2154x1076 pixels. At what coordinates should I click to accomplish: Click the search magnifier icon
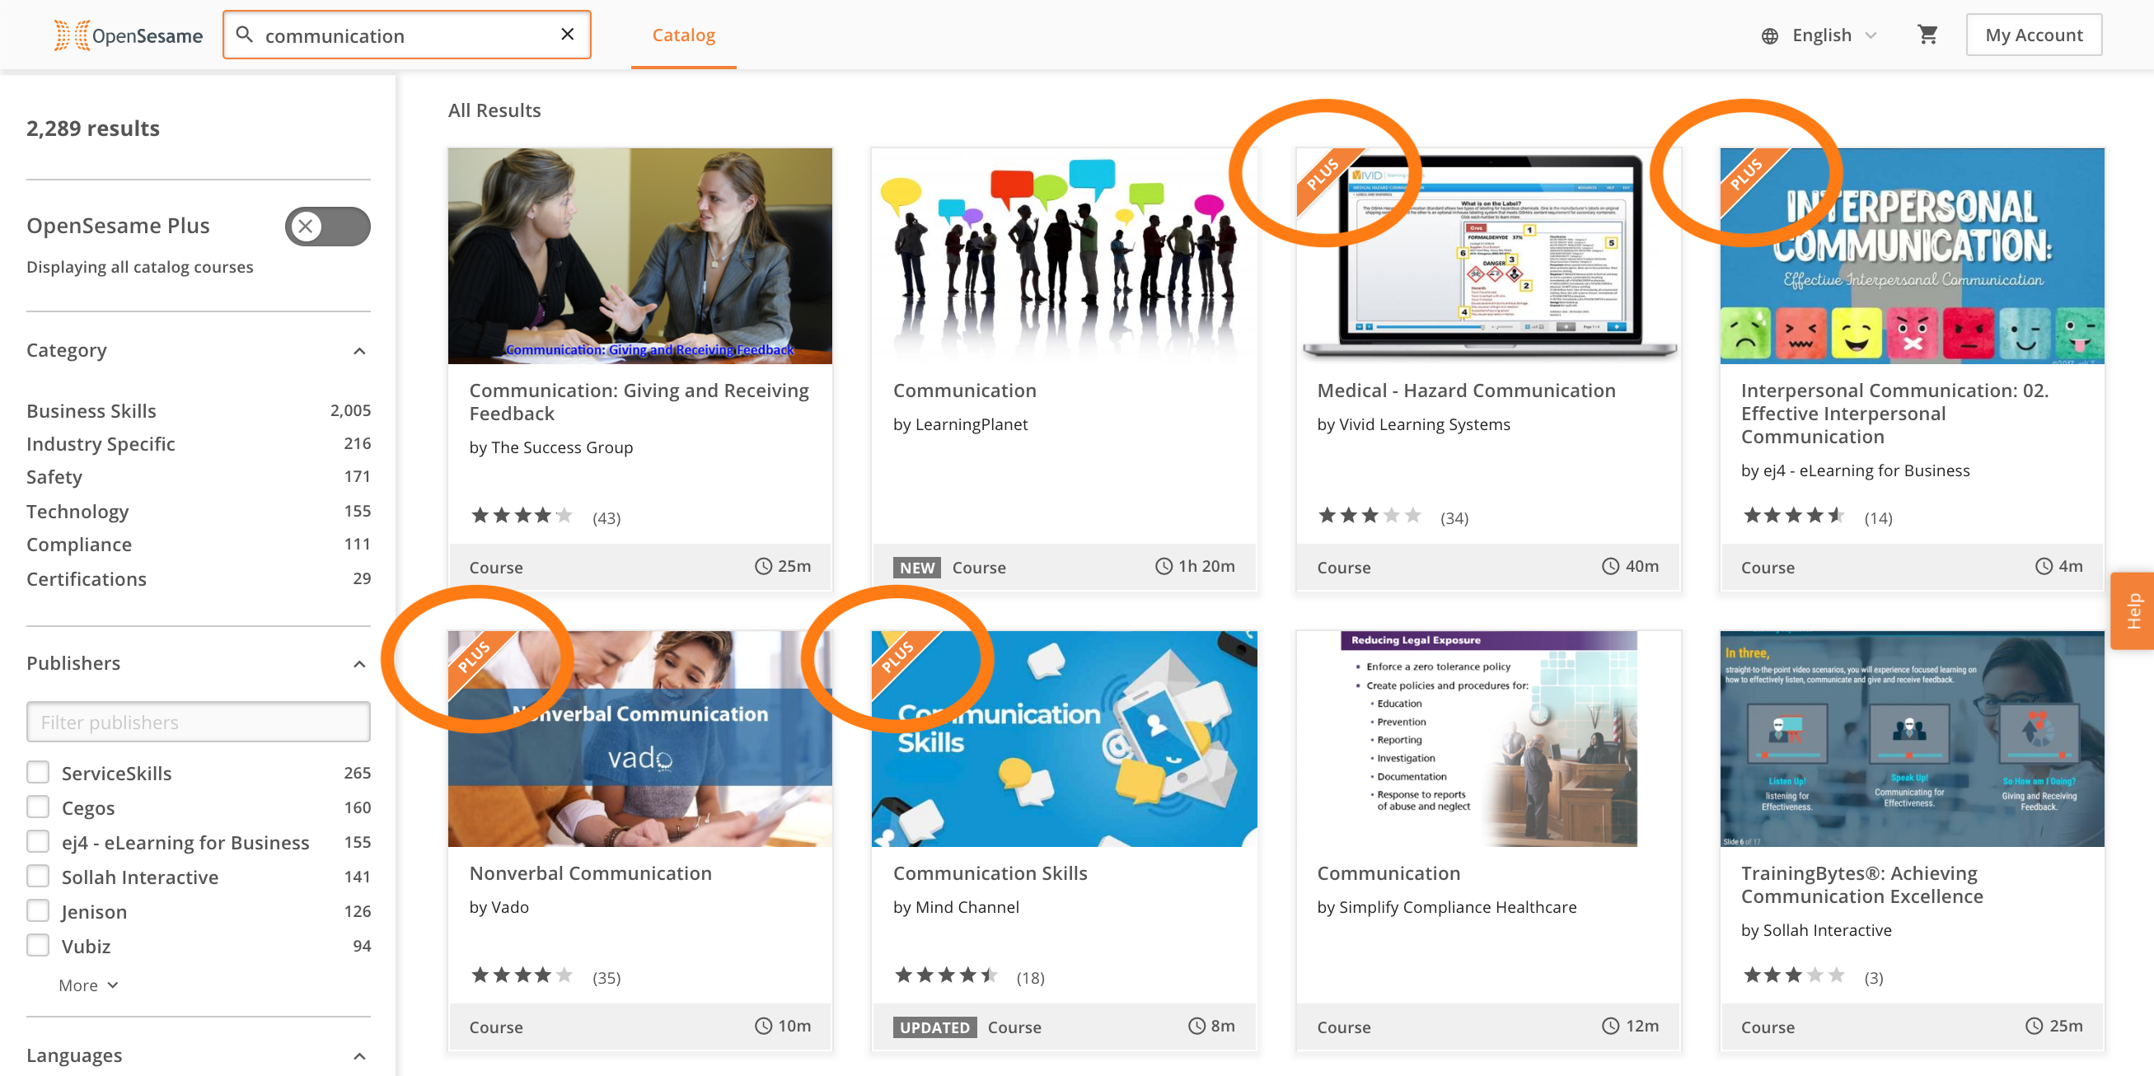(x=244, y=35)
